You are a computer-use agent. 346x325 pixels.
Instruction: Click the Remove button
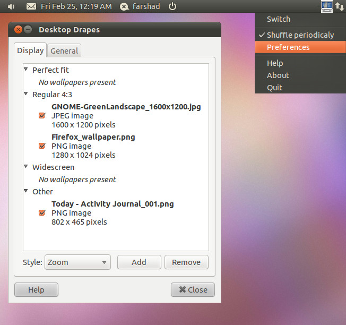(x=186, y=262)
